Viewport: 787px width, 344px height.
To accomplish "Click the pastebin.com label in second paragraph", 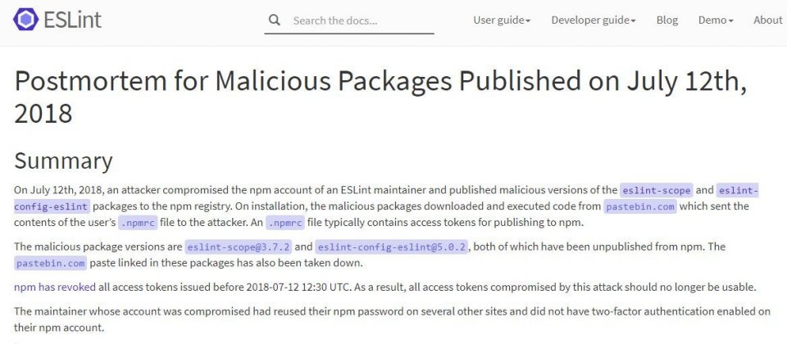I will click(x=50, y=263).
